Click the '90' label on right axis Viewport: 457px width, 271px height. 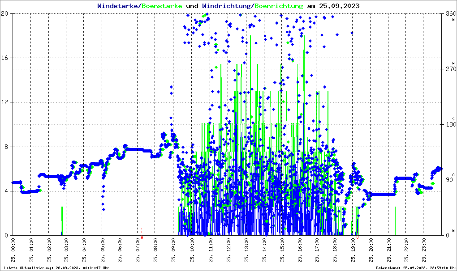point(450,180)
